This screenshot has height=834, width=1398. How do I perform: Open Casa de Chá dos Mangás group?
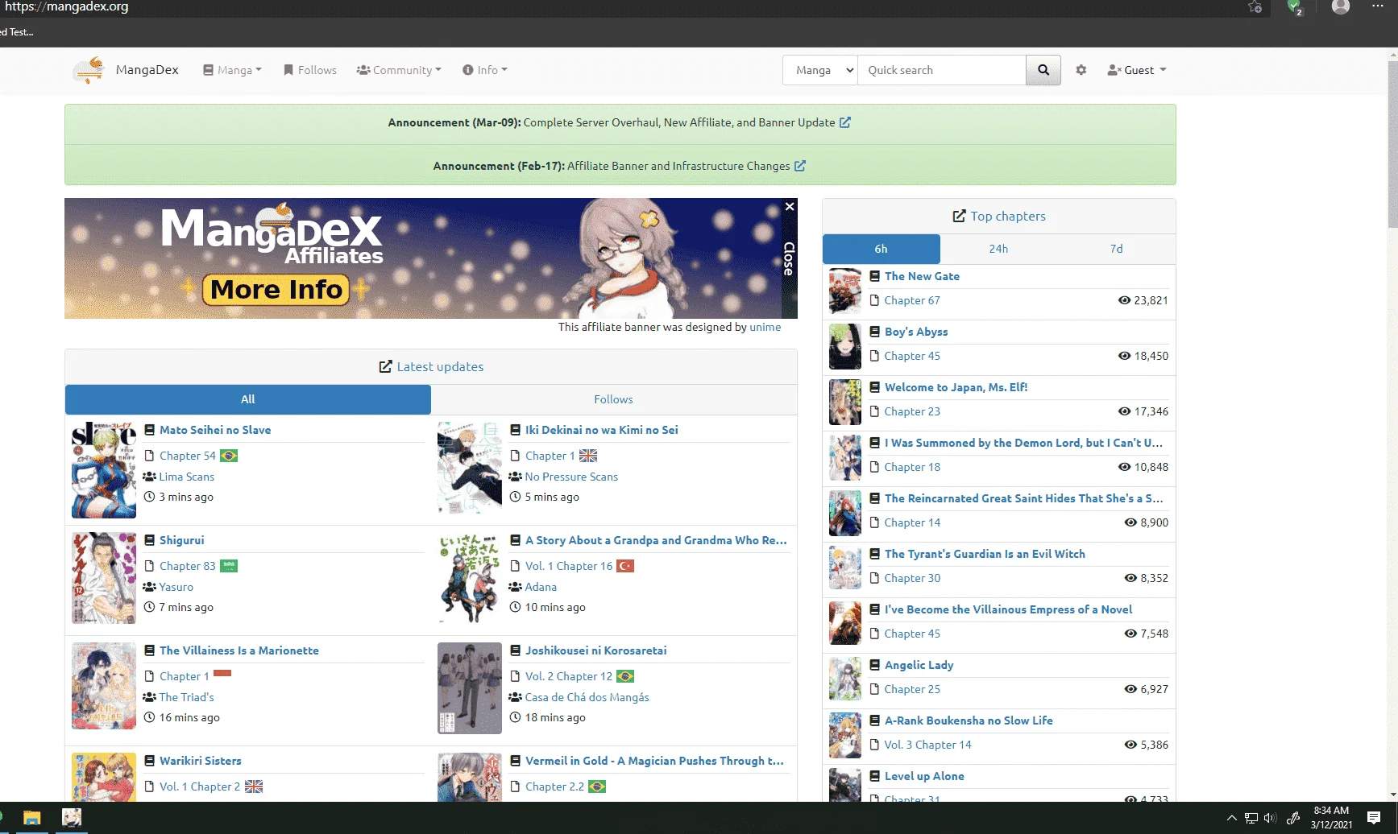click(587, 697)
